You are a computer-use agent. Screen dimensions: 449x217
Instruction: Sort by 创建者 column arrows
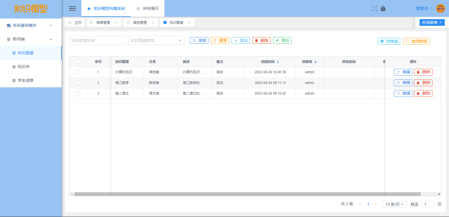click(x=315, y=62)
